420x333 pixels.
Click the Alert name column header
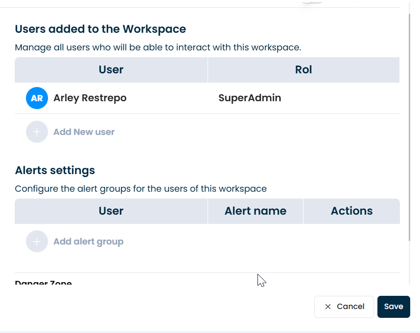point(255,211)
